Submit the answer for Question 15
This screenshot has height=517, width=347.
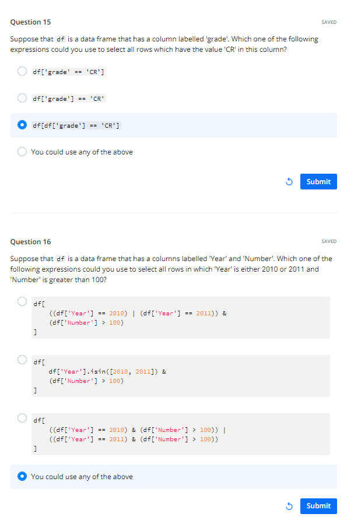tap(318, 182)
